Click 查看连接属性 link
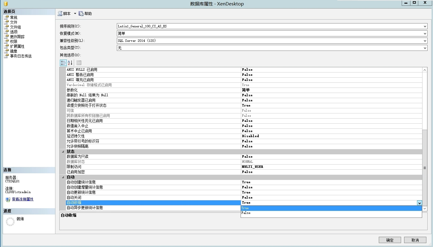 coord(23,199)
